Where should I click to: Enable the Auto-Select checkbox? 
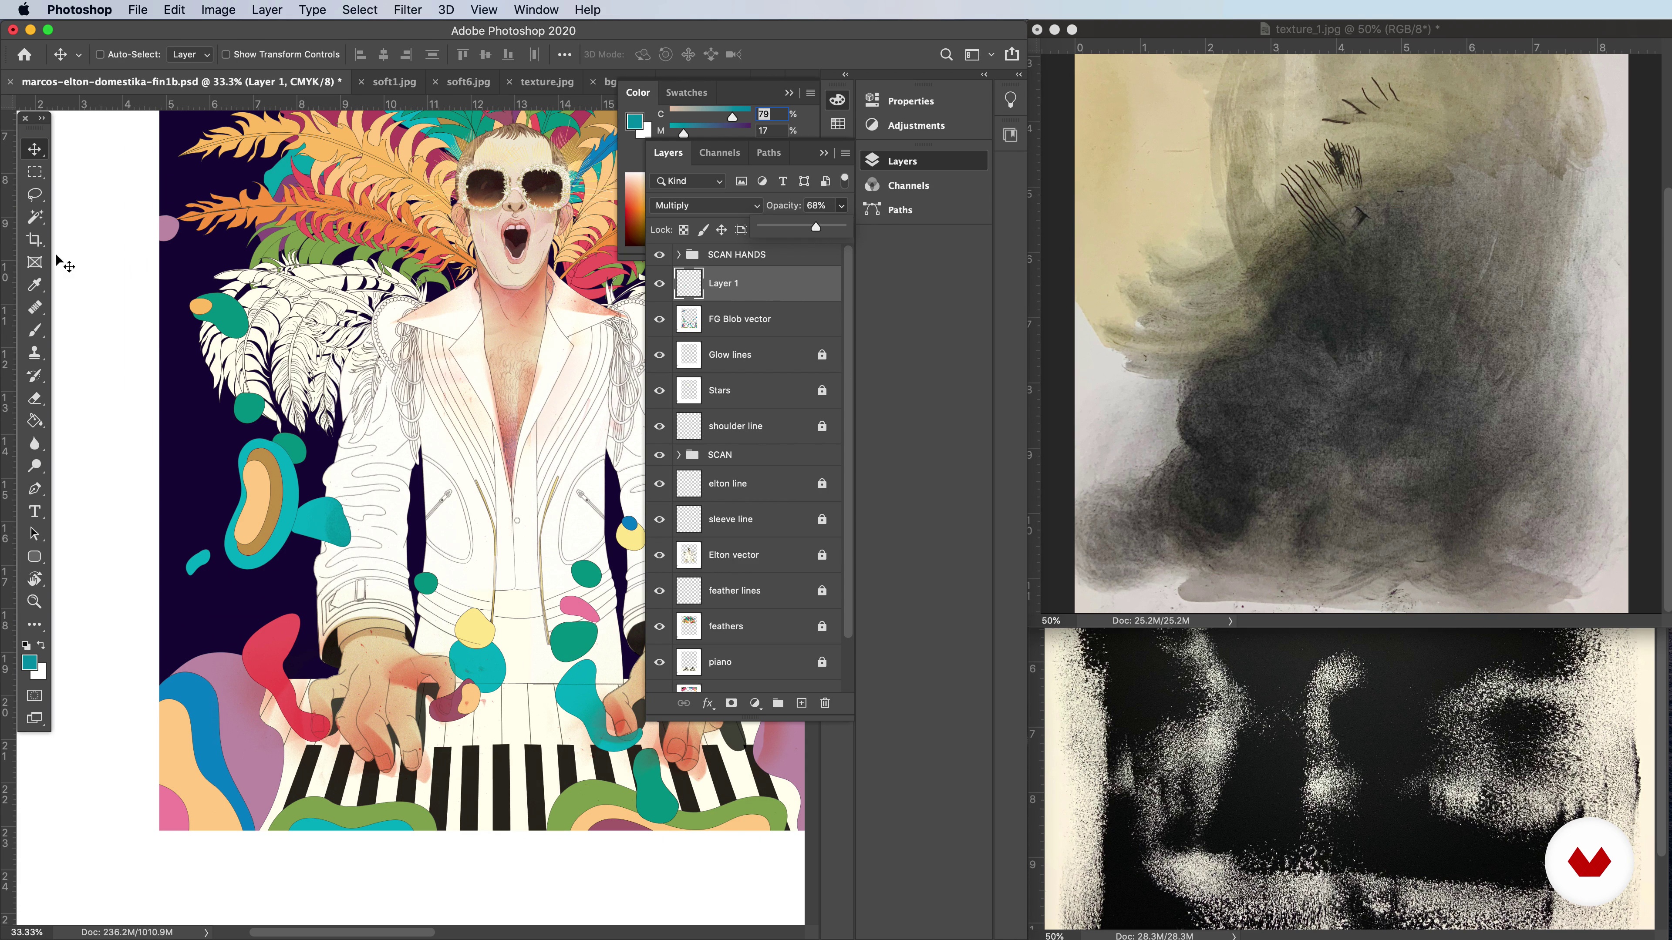click(100, 54)
